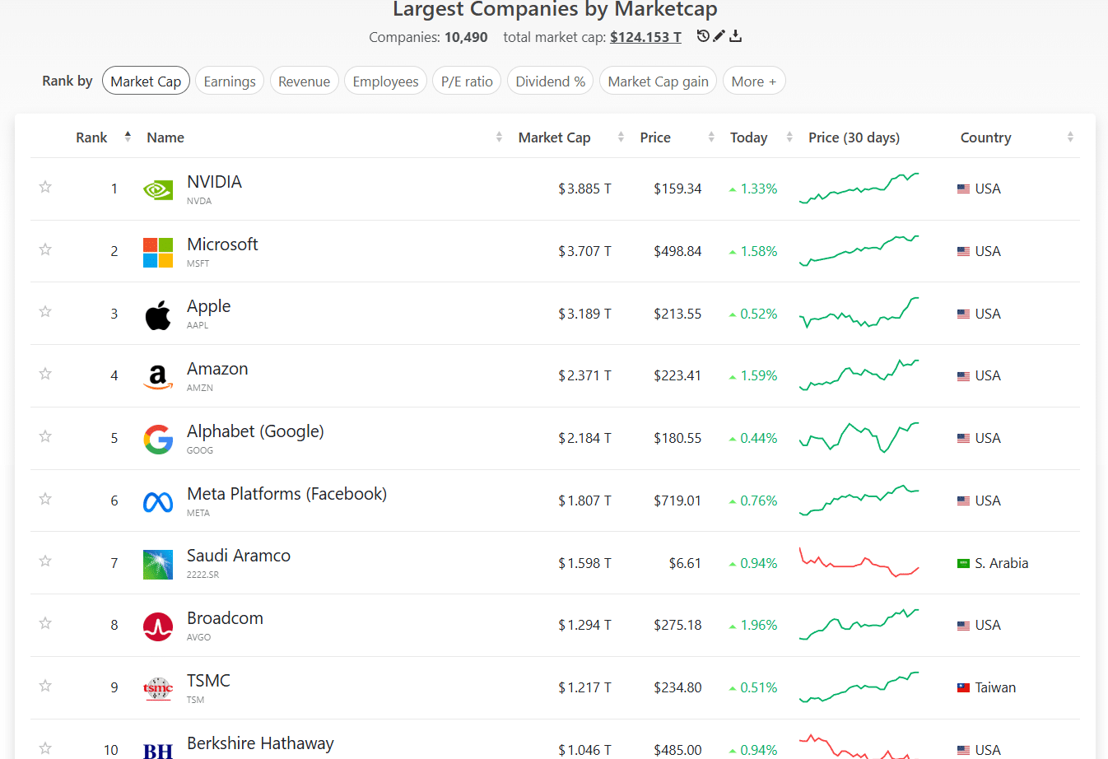The height and width of the screenshot is (759, 1108).
Task: Click the Saudi Aramco logo
Action: click(158, 564)
